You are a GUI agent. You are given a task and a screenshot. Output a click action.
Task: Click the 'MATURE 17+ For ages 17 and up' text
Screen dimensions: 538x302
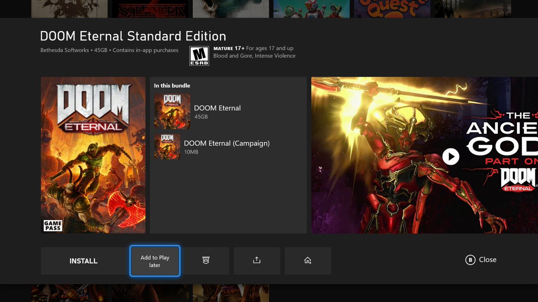[254, 48]
